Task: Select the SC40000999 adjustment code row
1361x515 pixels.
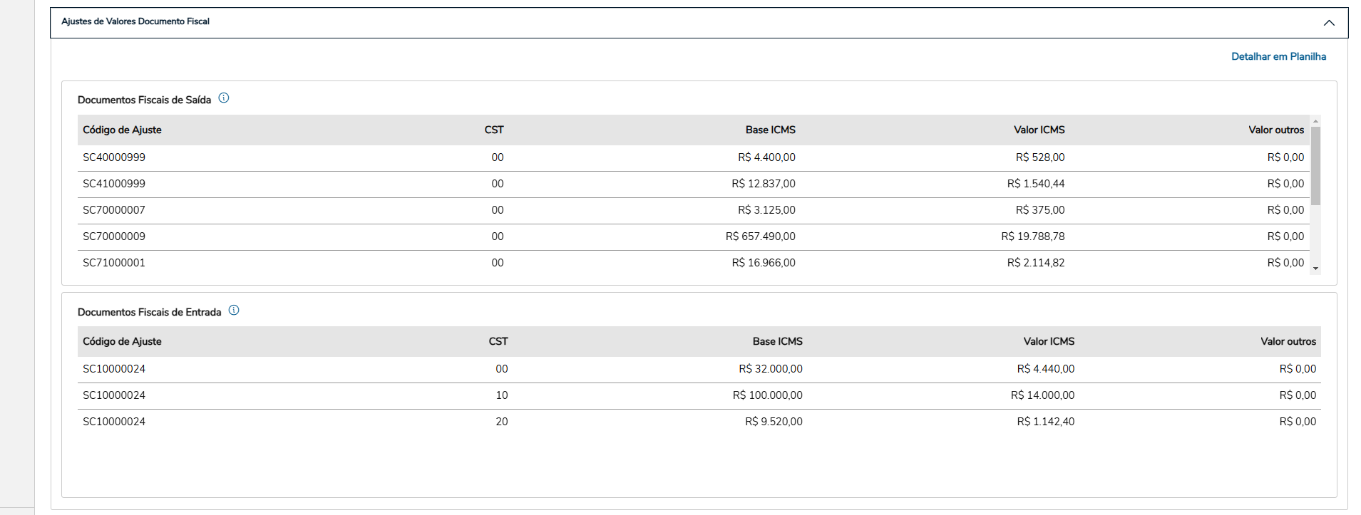Action: coord(114,157)
